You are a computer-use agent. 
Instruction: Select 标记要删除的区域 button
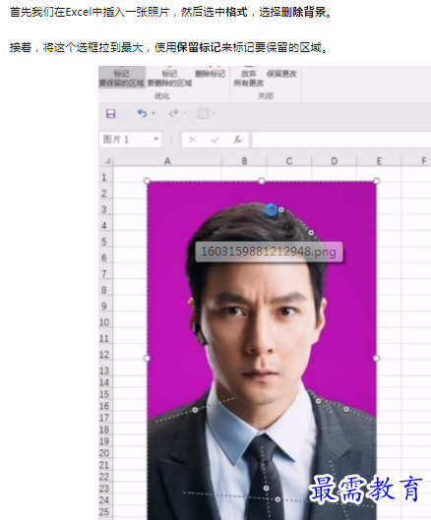[169, 78]
